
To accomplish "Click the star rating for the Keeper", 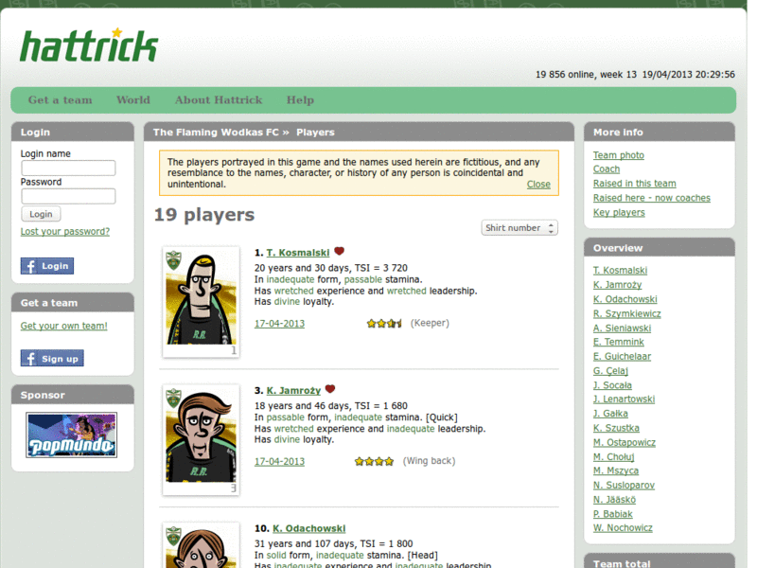I will [384, 323].
